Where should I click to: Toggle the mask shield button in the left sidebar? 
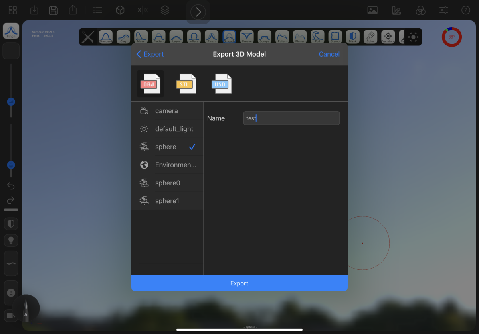point(11,224)
